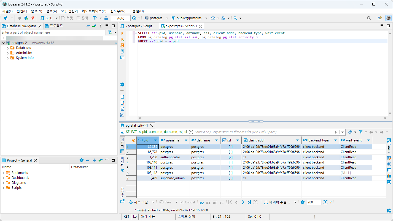Screen dimensions: 393x221
Task: Click the New Database Connection plug icon
Action: click(6, 18)
